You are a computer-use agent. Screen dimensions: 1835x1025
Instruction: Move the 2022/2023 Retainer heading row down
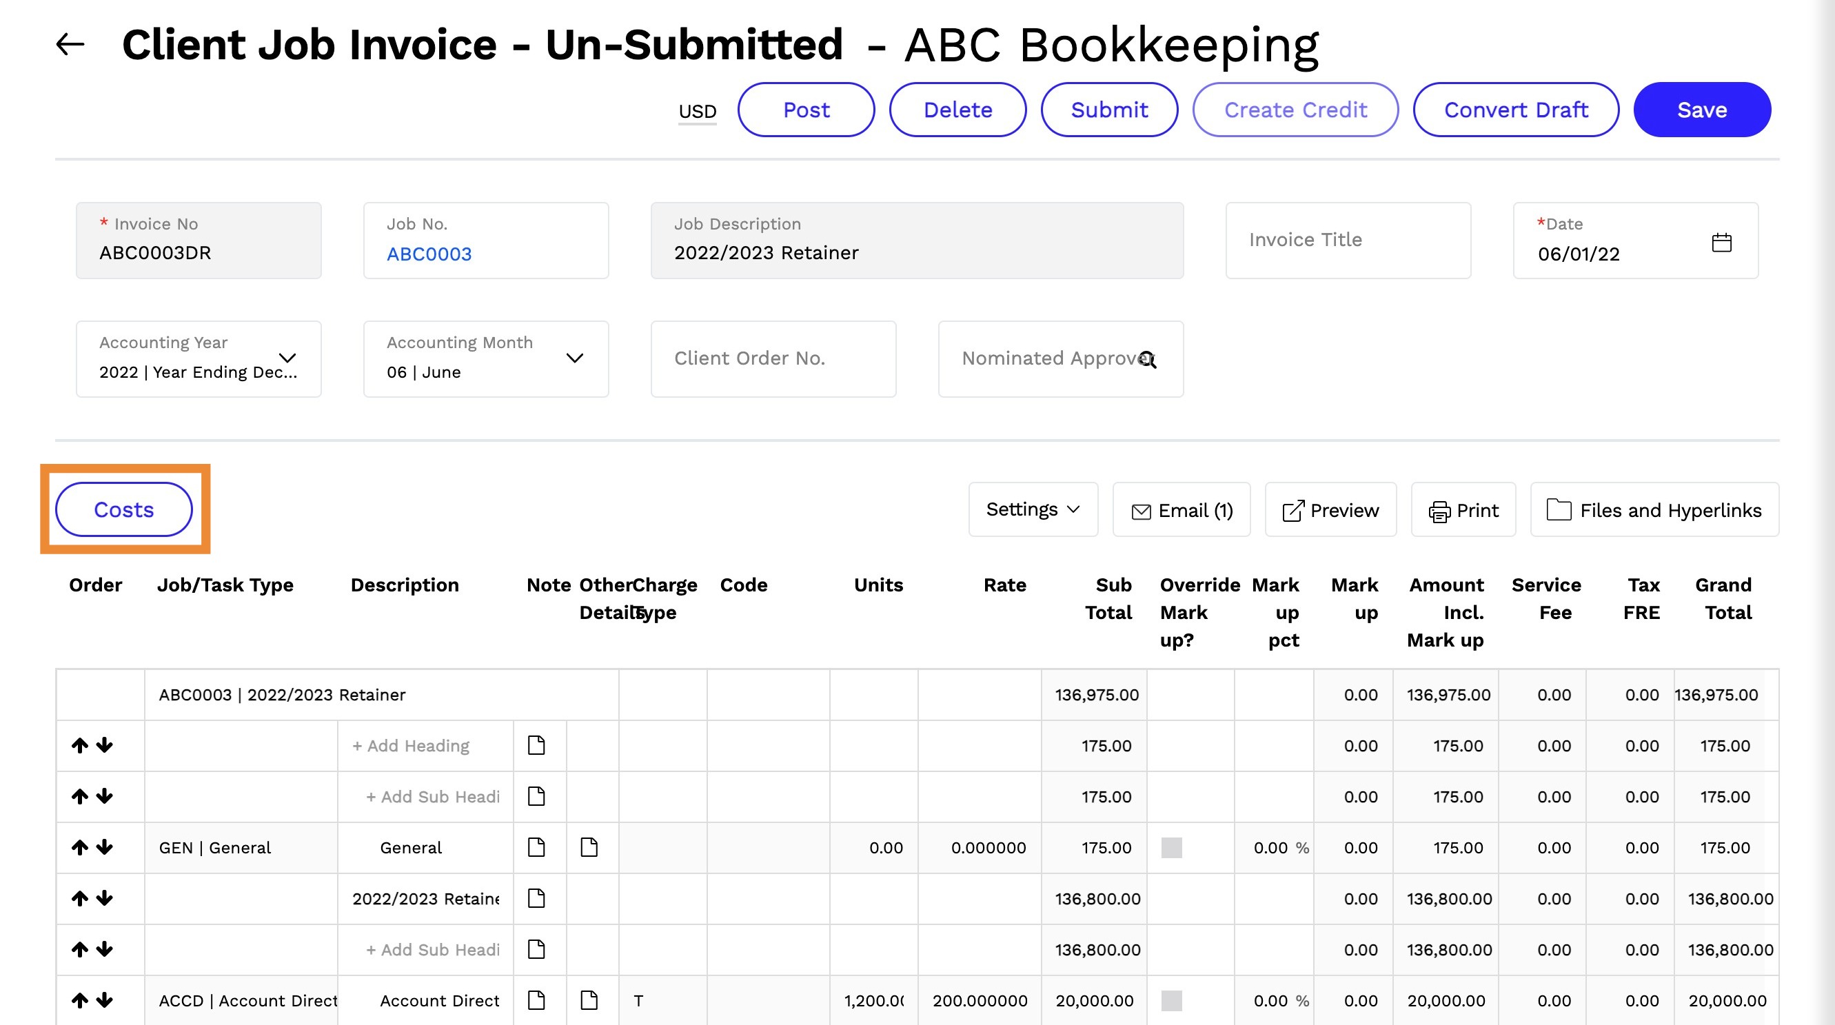pos(105,898)
